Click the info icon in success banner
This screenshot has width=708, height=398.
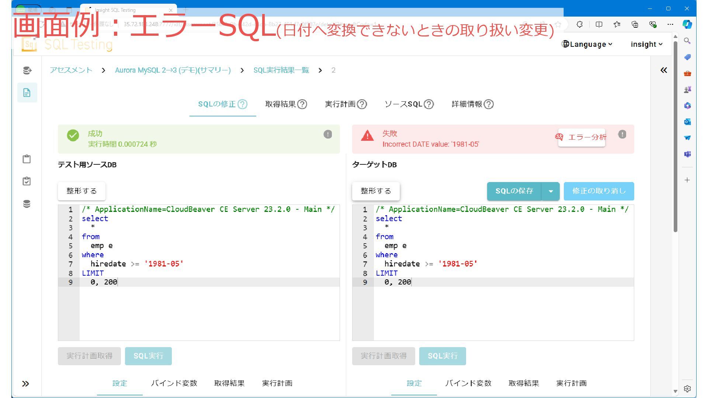click(x=327, y=134)
